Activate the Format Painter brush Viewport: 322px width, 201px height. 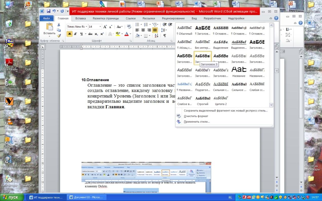tap(59, 36)
